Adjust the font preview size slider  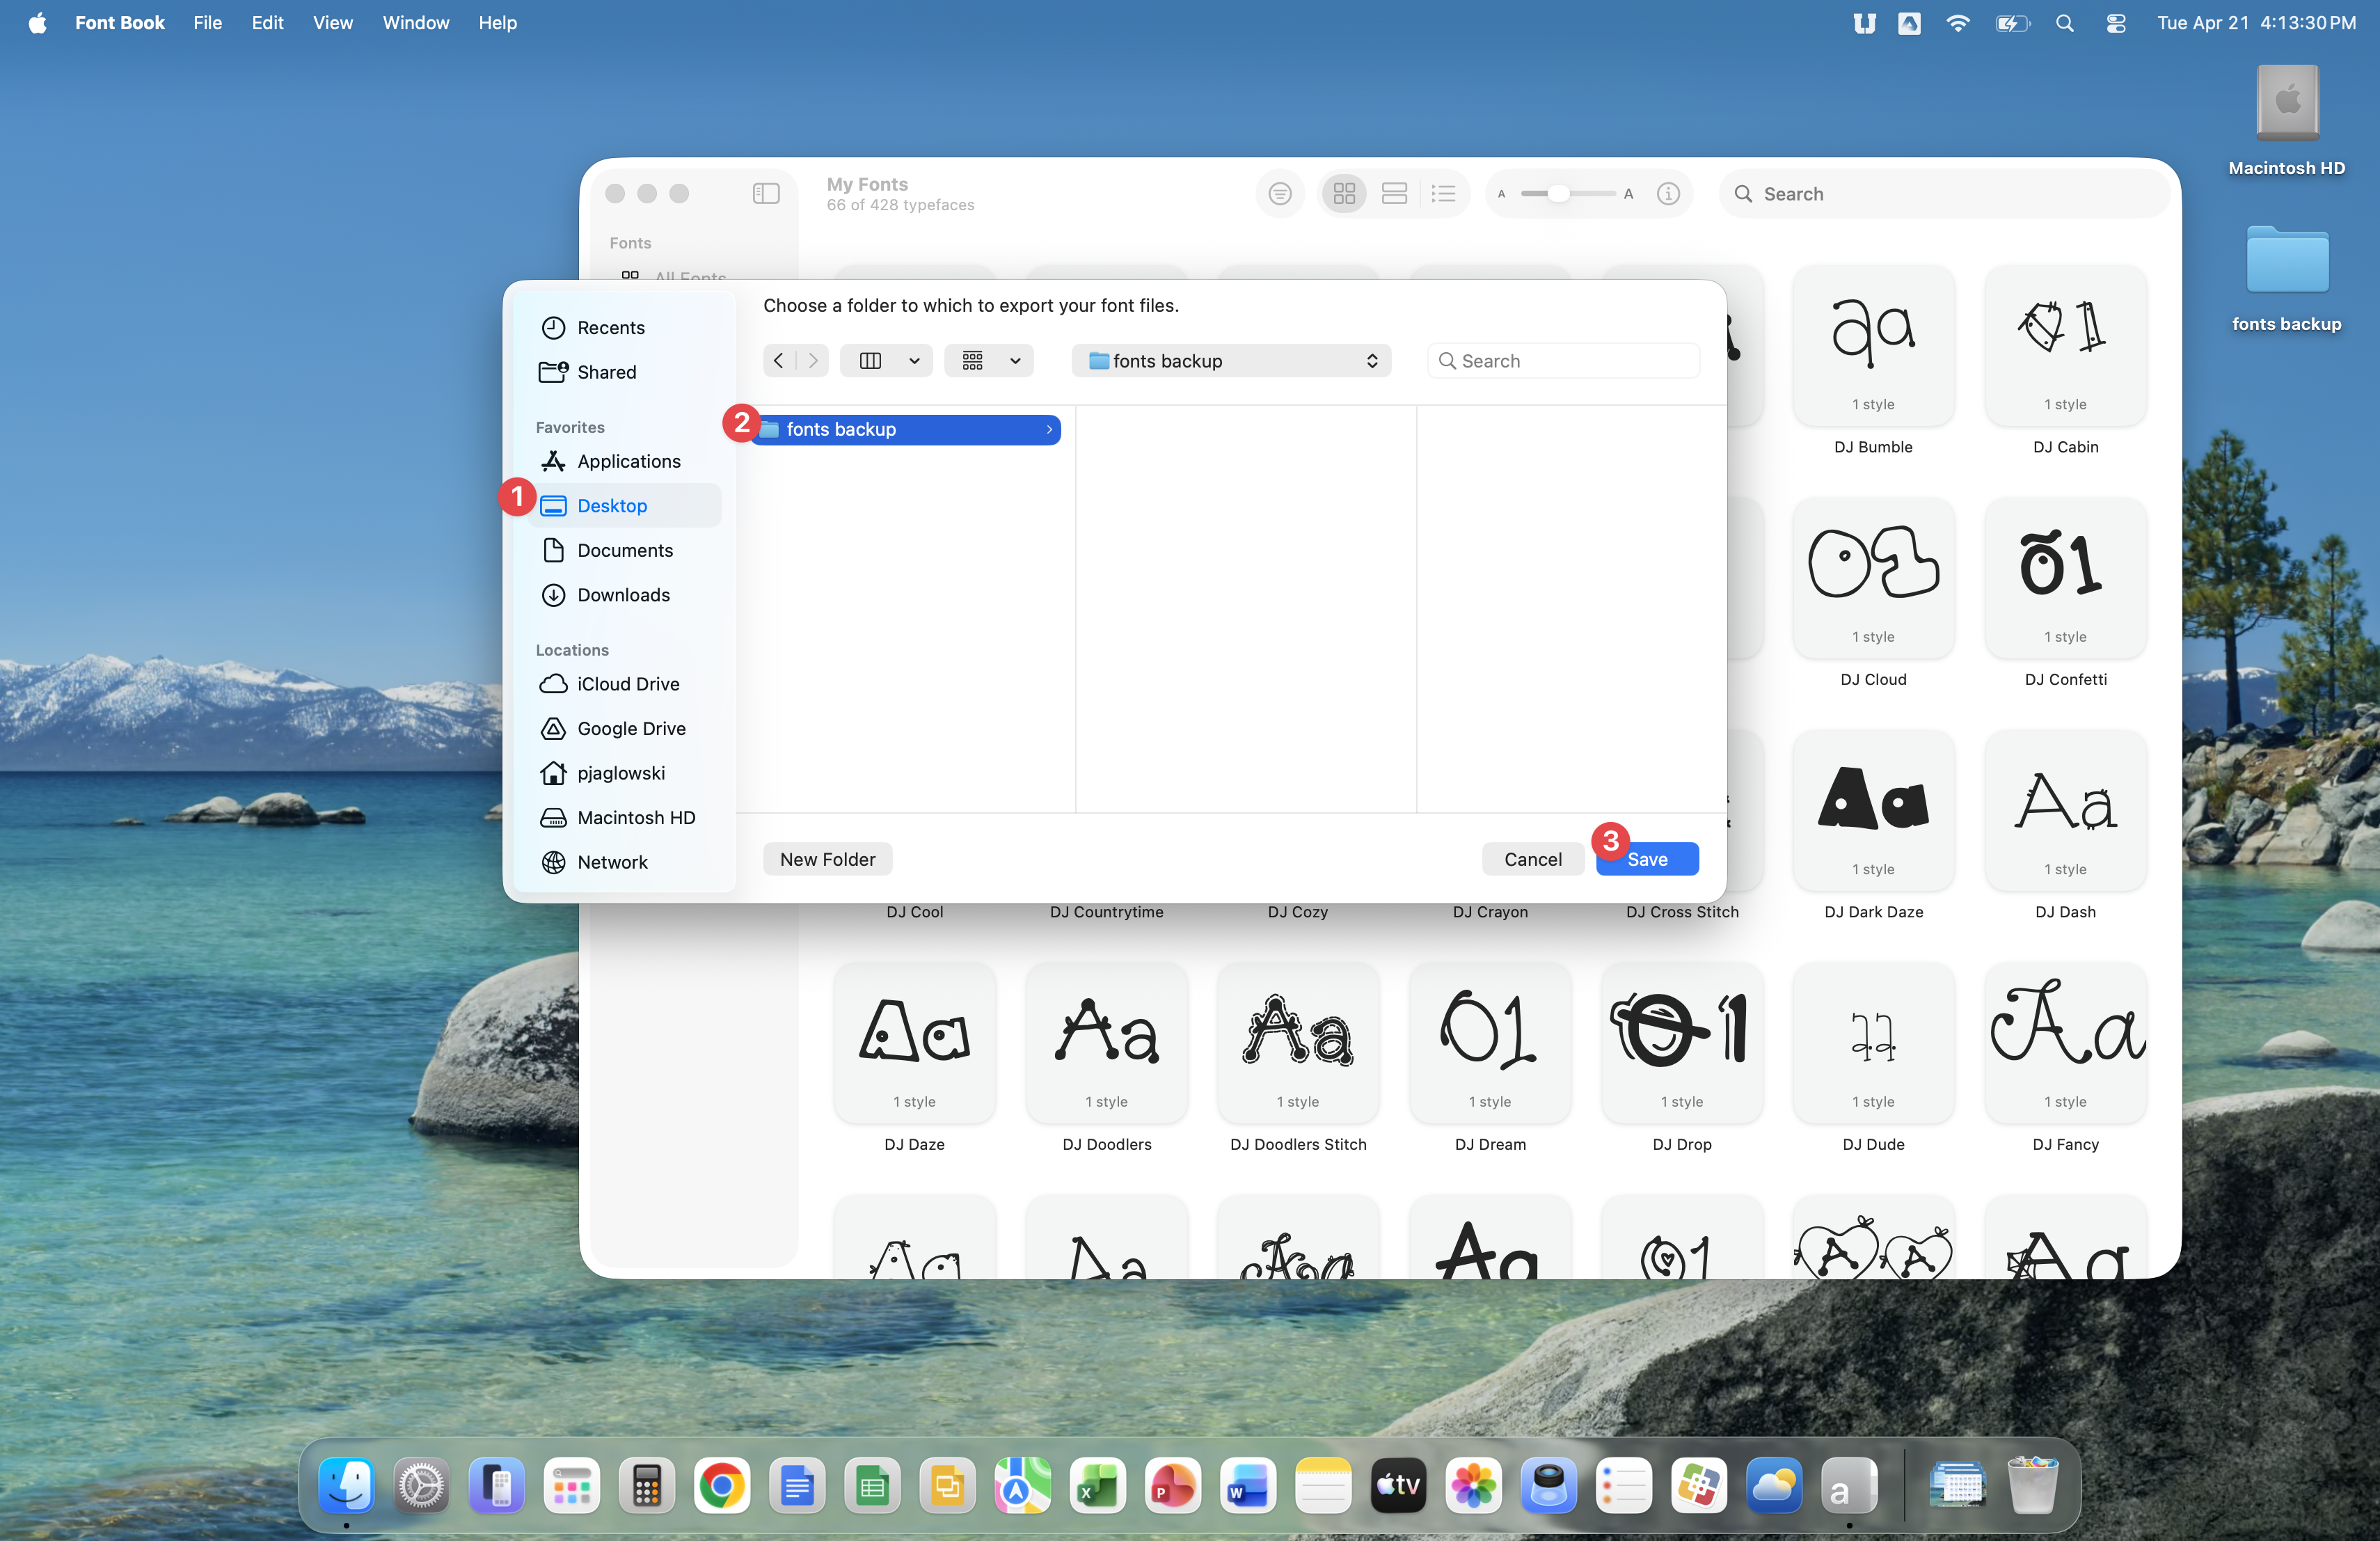1558,194
